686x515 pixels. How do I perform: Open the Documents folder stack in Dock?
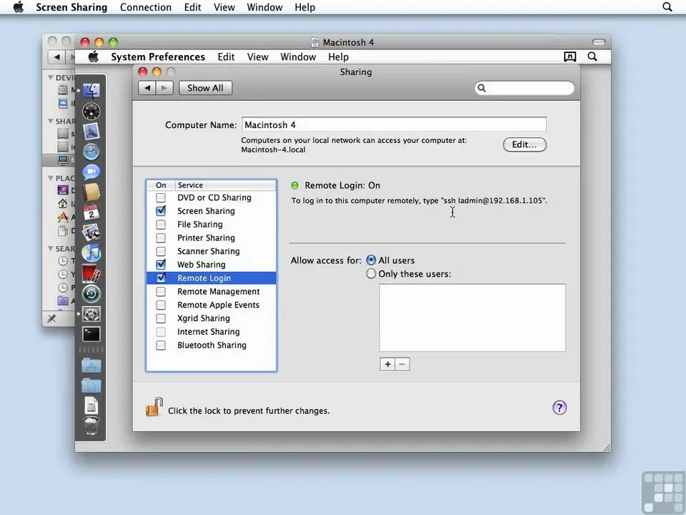[91, 386]
